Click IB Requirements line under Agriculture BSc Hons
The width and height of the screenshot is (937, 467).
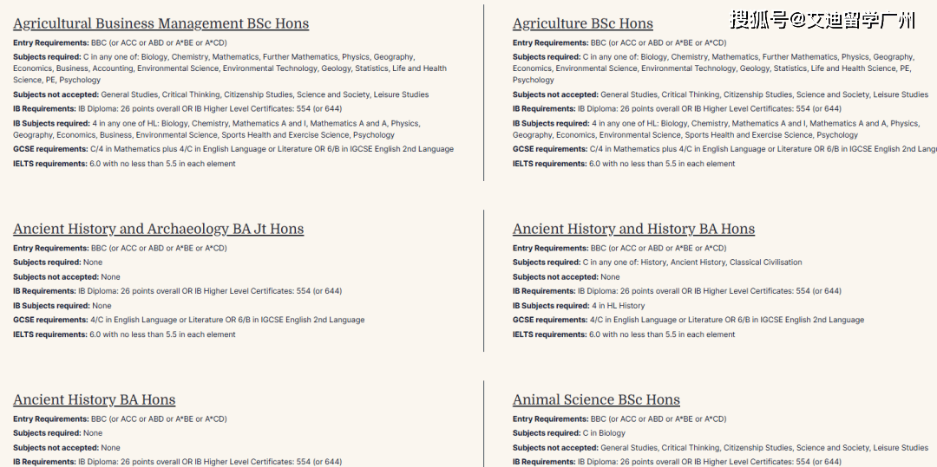tap(677, 108)
